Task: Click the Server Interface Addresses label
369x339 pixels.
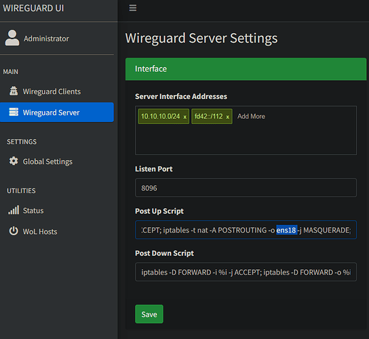Action: pos(181,96)
